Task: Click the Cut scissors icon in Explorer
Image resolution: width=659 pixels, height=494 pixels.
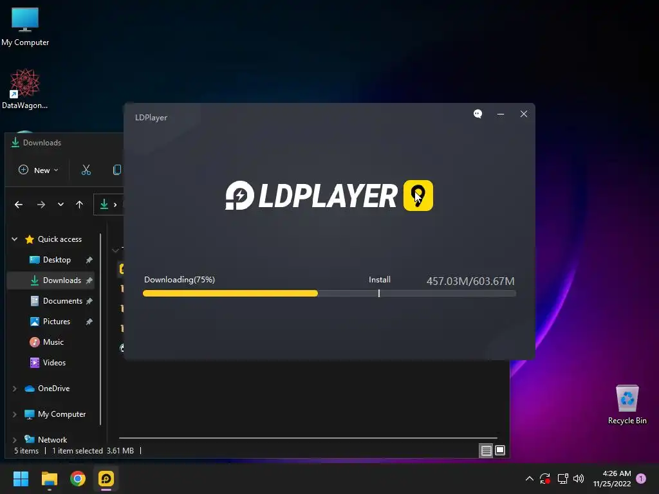Action: tap(86, 170)
